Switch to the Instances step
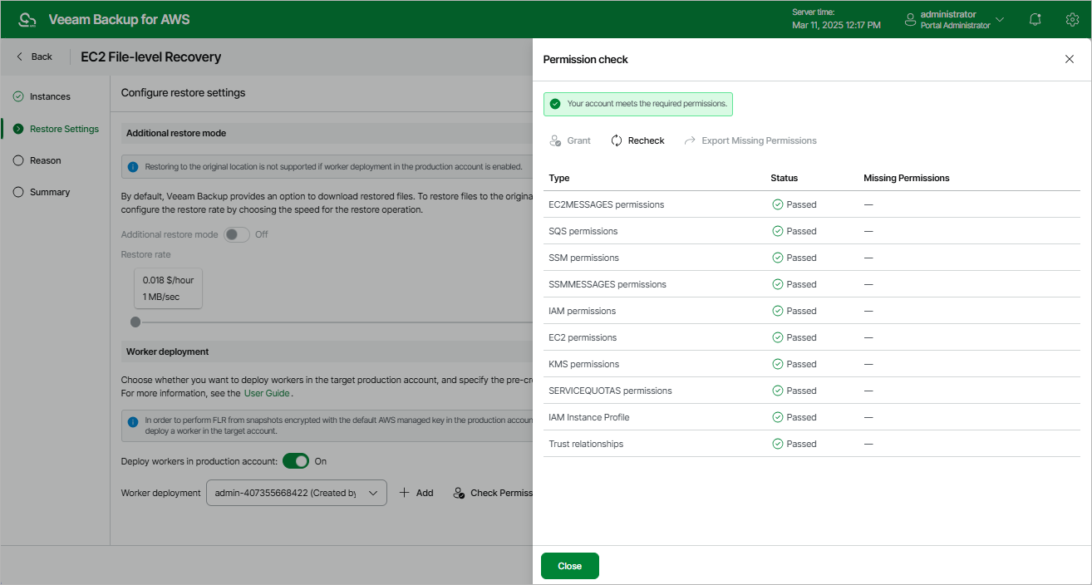Screen dimensions: 1092x585 coord(18,96)
